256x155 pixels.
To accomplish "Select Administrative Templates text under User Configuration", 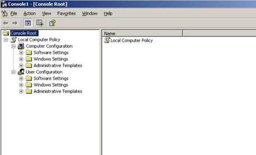I will 58,91.
